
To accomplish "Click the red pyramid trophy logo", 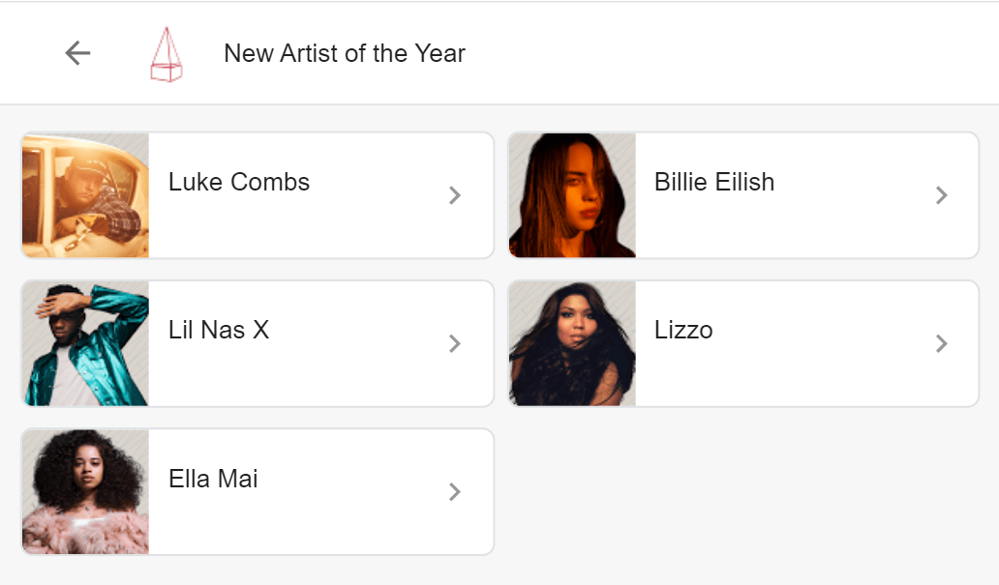I will click(x=166, y=54).
